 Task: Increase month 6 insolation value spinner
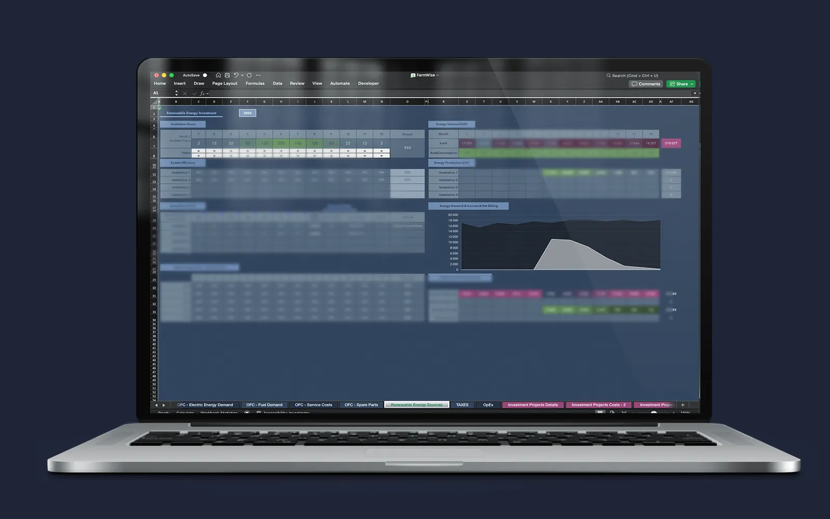[x=281, y=151]
